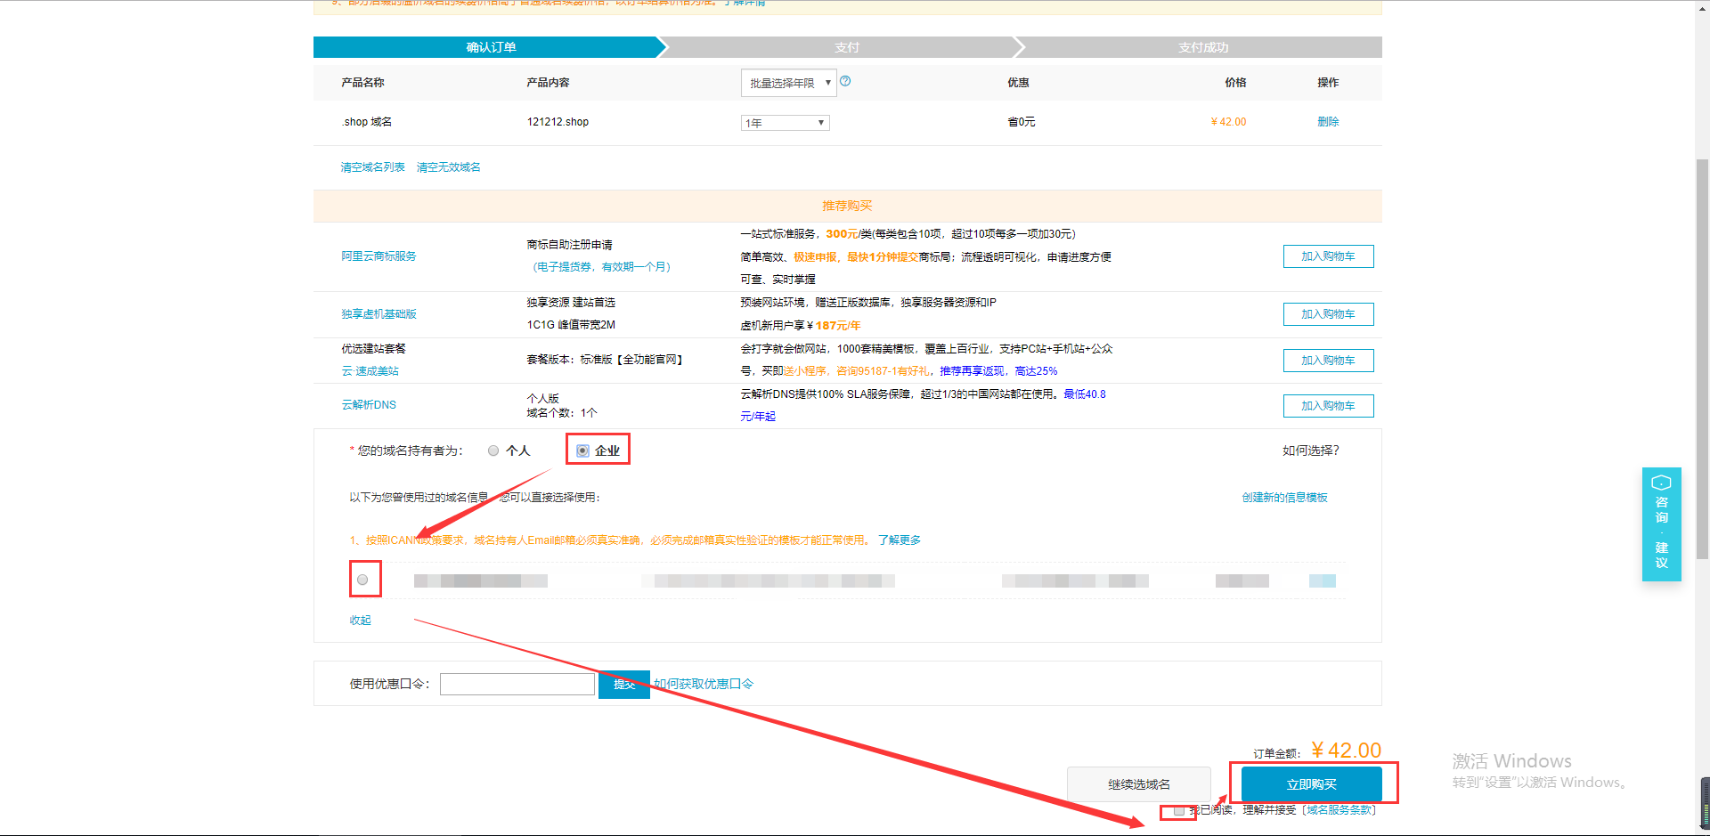Select the 个人 radio button

pyautogui.click(x=493, y=450)
